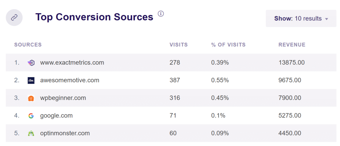The image size is (340, 146).
Task: Click the Visits column header
Action: 179,45
